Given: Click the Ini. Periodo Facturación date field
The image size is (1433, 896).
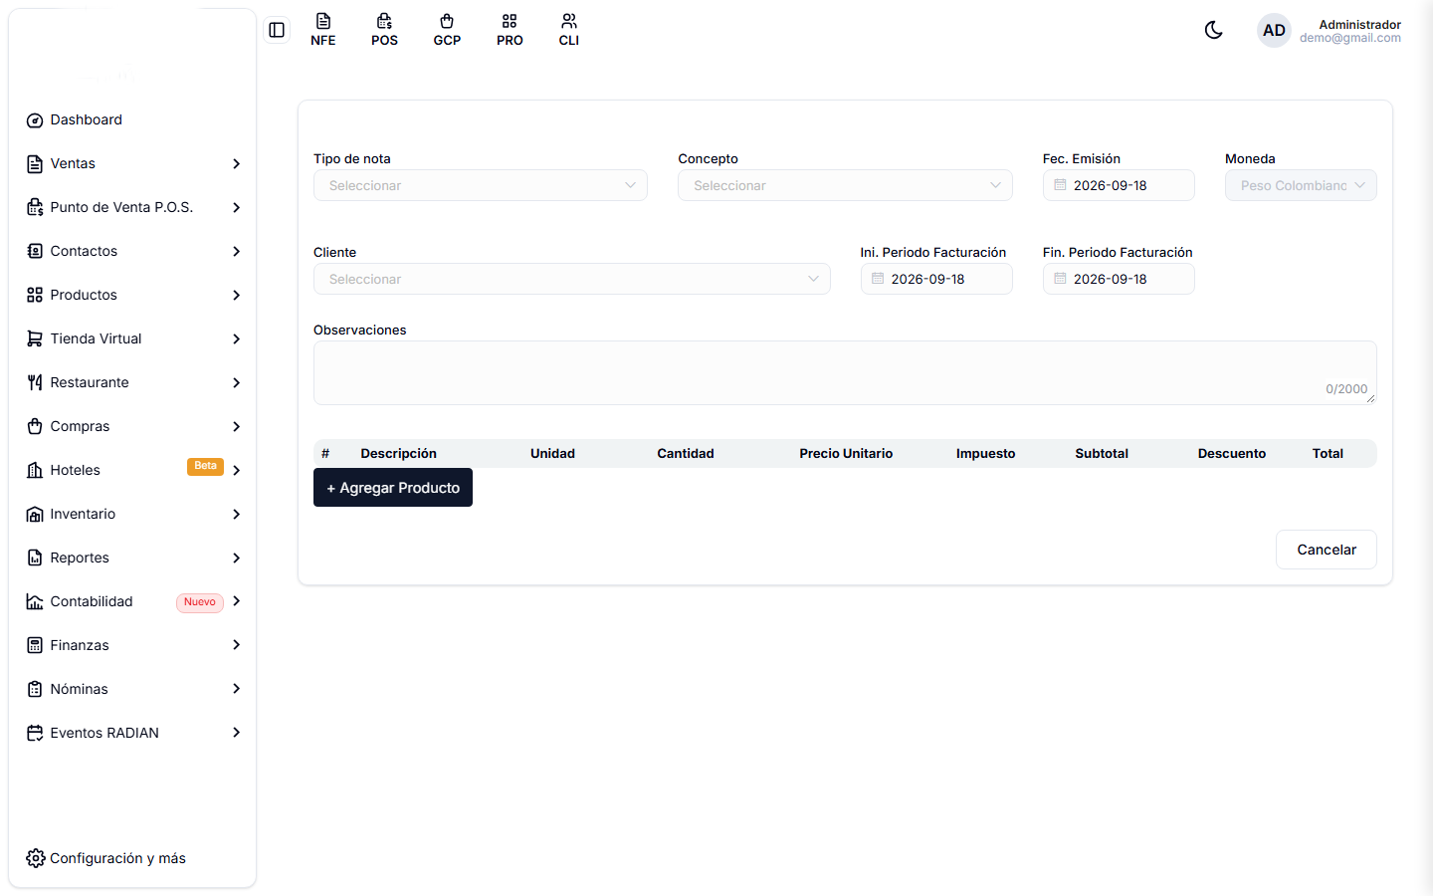Looking at the screenshot, I should point(936,279).
